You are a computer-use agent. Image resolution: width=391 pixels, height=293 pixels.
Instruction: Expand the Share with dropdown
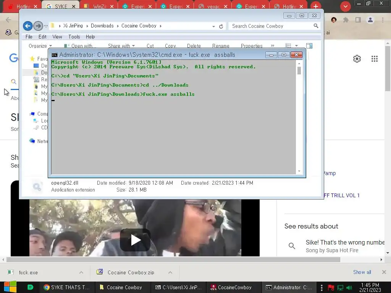click(x=121, y=46)
